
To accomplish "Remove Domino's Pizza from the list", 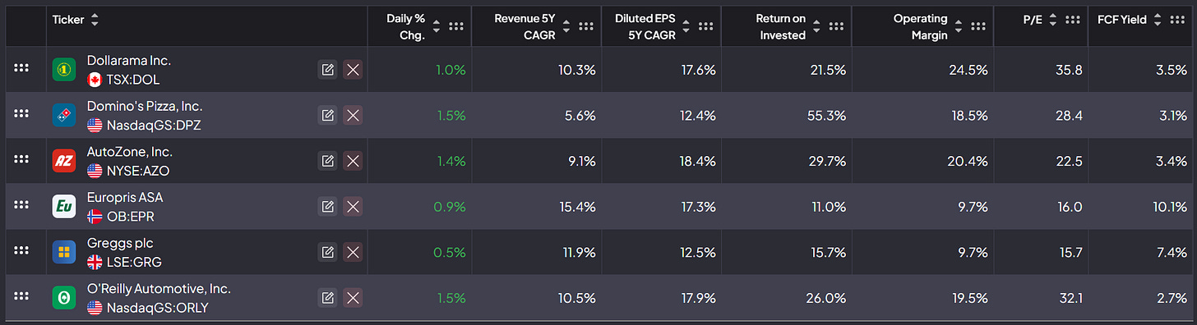I will (354, 116).
